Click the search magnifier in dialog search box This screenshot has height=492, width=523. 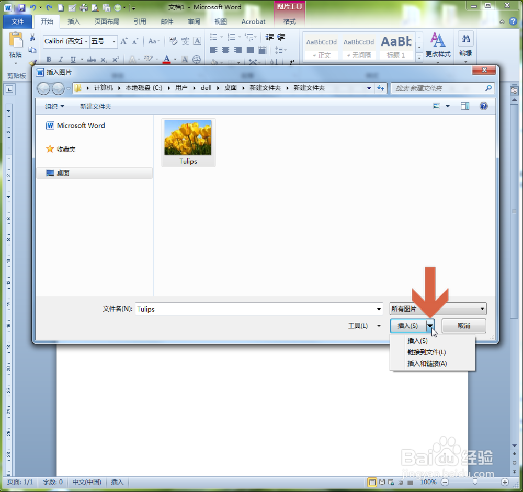488,88
